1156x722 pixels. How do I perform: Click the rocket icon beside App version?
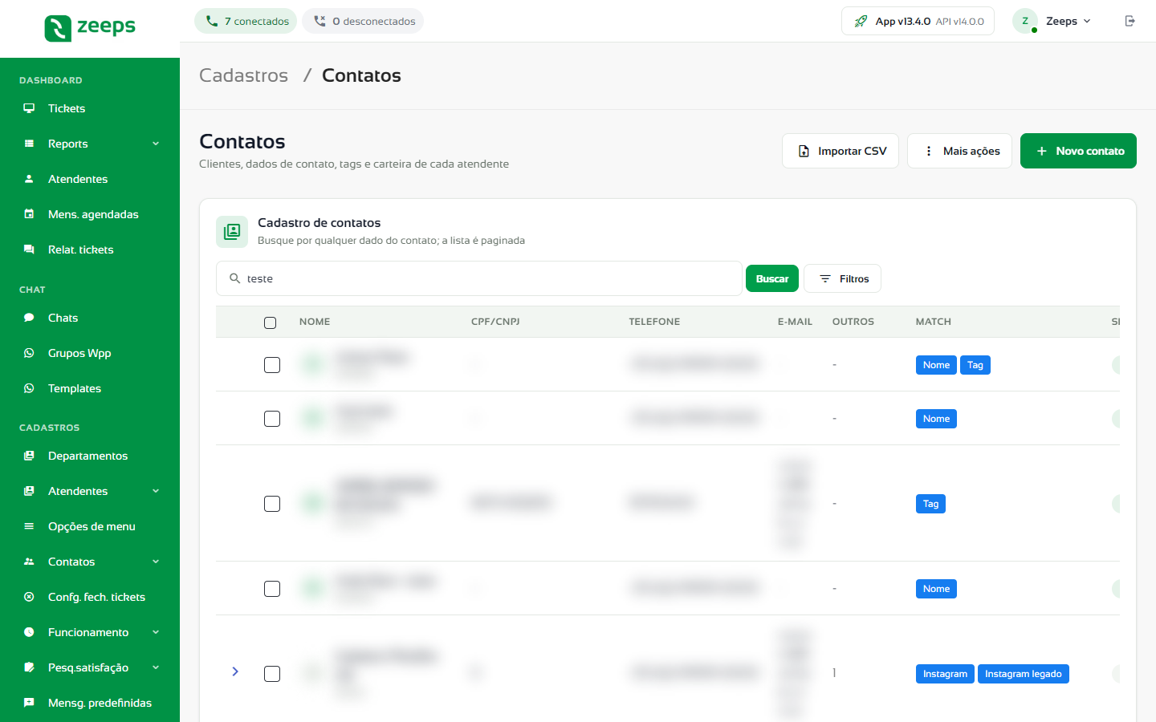(861, 21)
